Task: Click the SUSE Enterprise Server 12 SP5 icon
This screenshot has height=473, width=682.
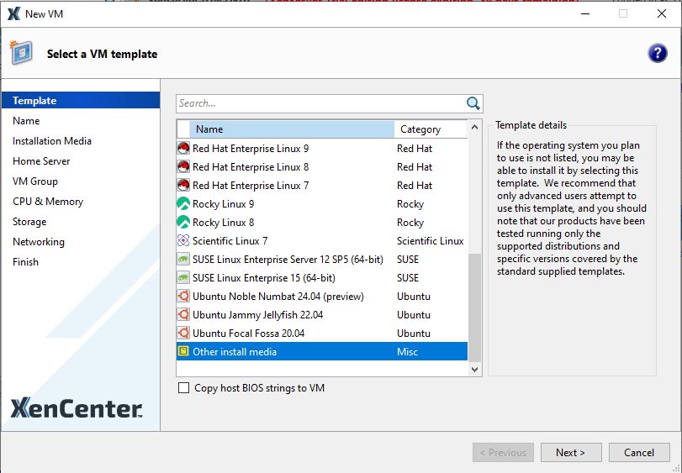Action: coord(183,260)
